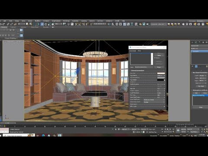Click the Fog transparency gray swatch
Viewport: 208px width, 156px height.
[161, 78]
